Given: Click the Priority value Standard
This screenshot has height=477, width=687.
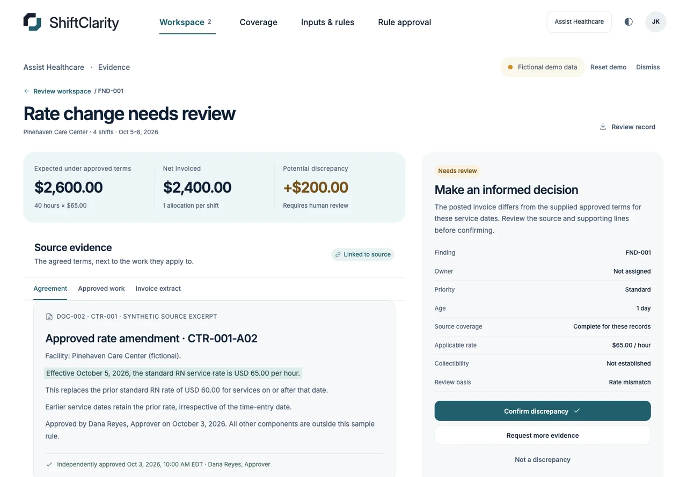Looking at the screenshot, I should (x=638, y=290).
